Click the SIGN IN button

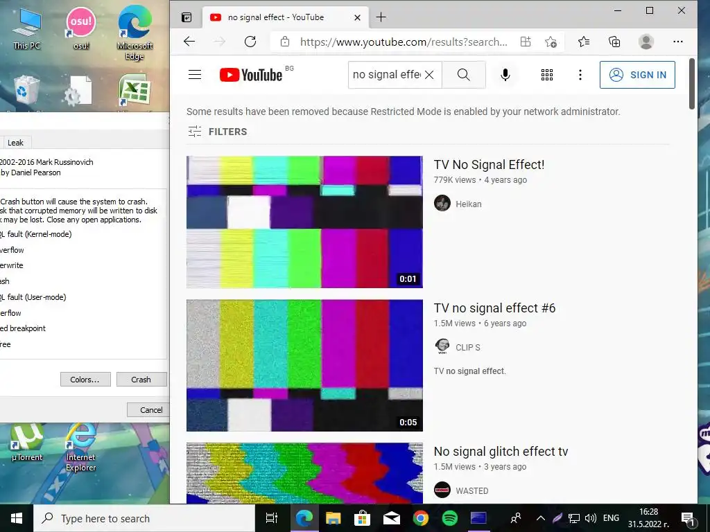pos(637,75)
